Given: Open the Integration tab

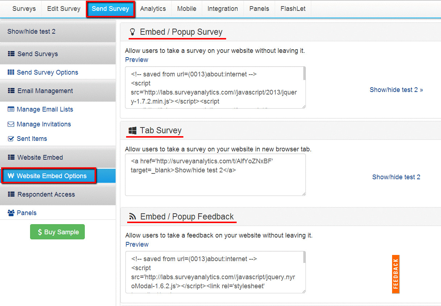Looking at the screenshot, I should [x=223, y=9].
